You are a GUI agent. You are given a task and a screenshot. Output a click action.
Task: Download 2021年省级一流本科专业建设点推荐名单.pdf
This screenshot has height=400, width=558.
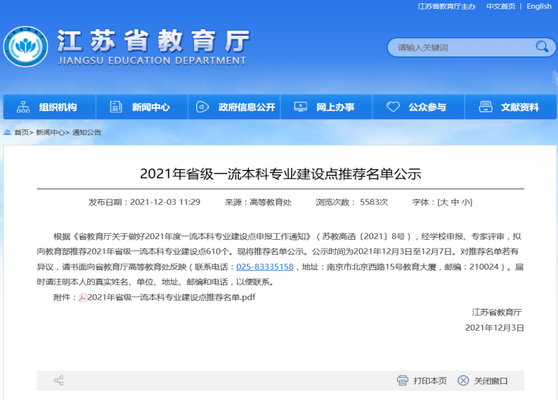coord(171,297)
